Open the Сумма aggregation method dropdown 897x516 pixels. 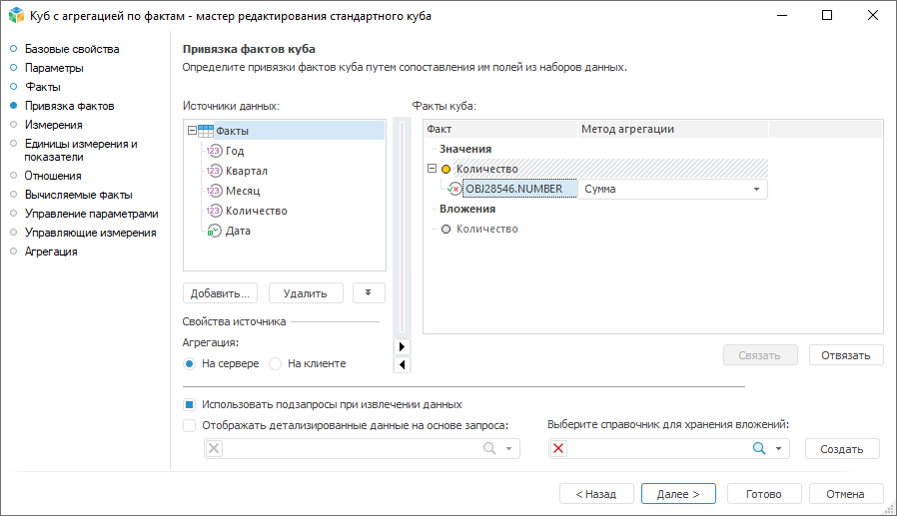pyautogui.click(x=756, y=189)
